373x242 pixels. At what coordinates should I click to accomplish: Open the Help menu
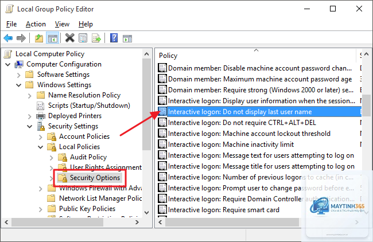tap(86, 24)
